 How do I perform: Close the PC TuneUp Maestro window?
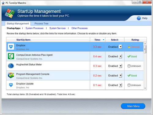(x=147, y=2)
